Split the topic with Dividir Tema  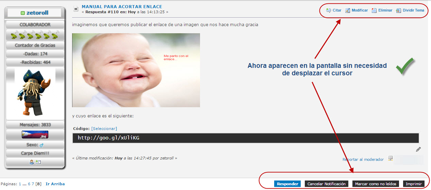(410, 10)
